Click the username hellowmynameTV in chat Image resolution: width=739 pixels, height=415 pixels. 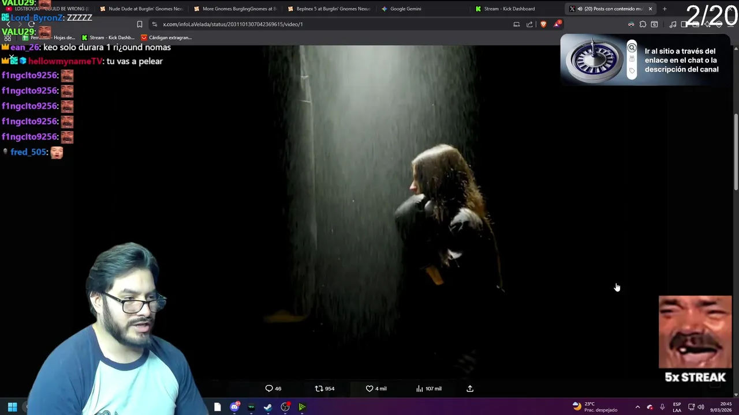pyautogui.click(x=65, y=61)
